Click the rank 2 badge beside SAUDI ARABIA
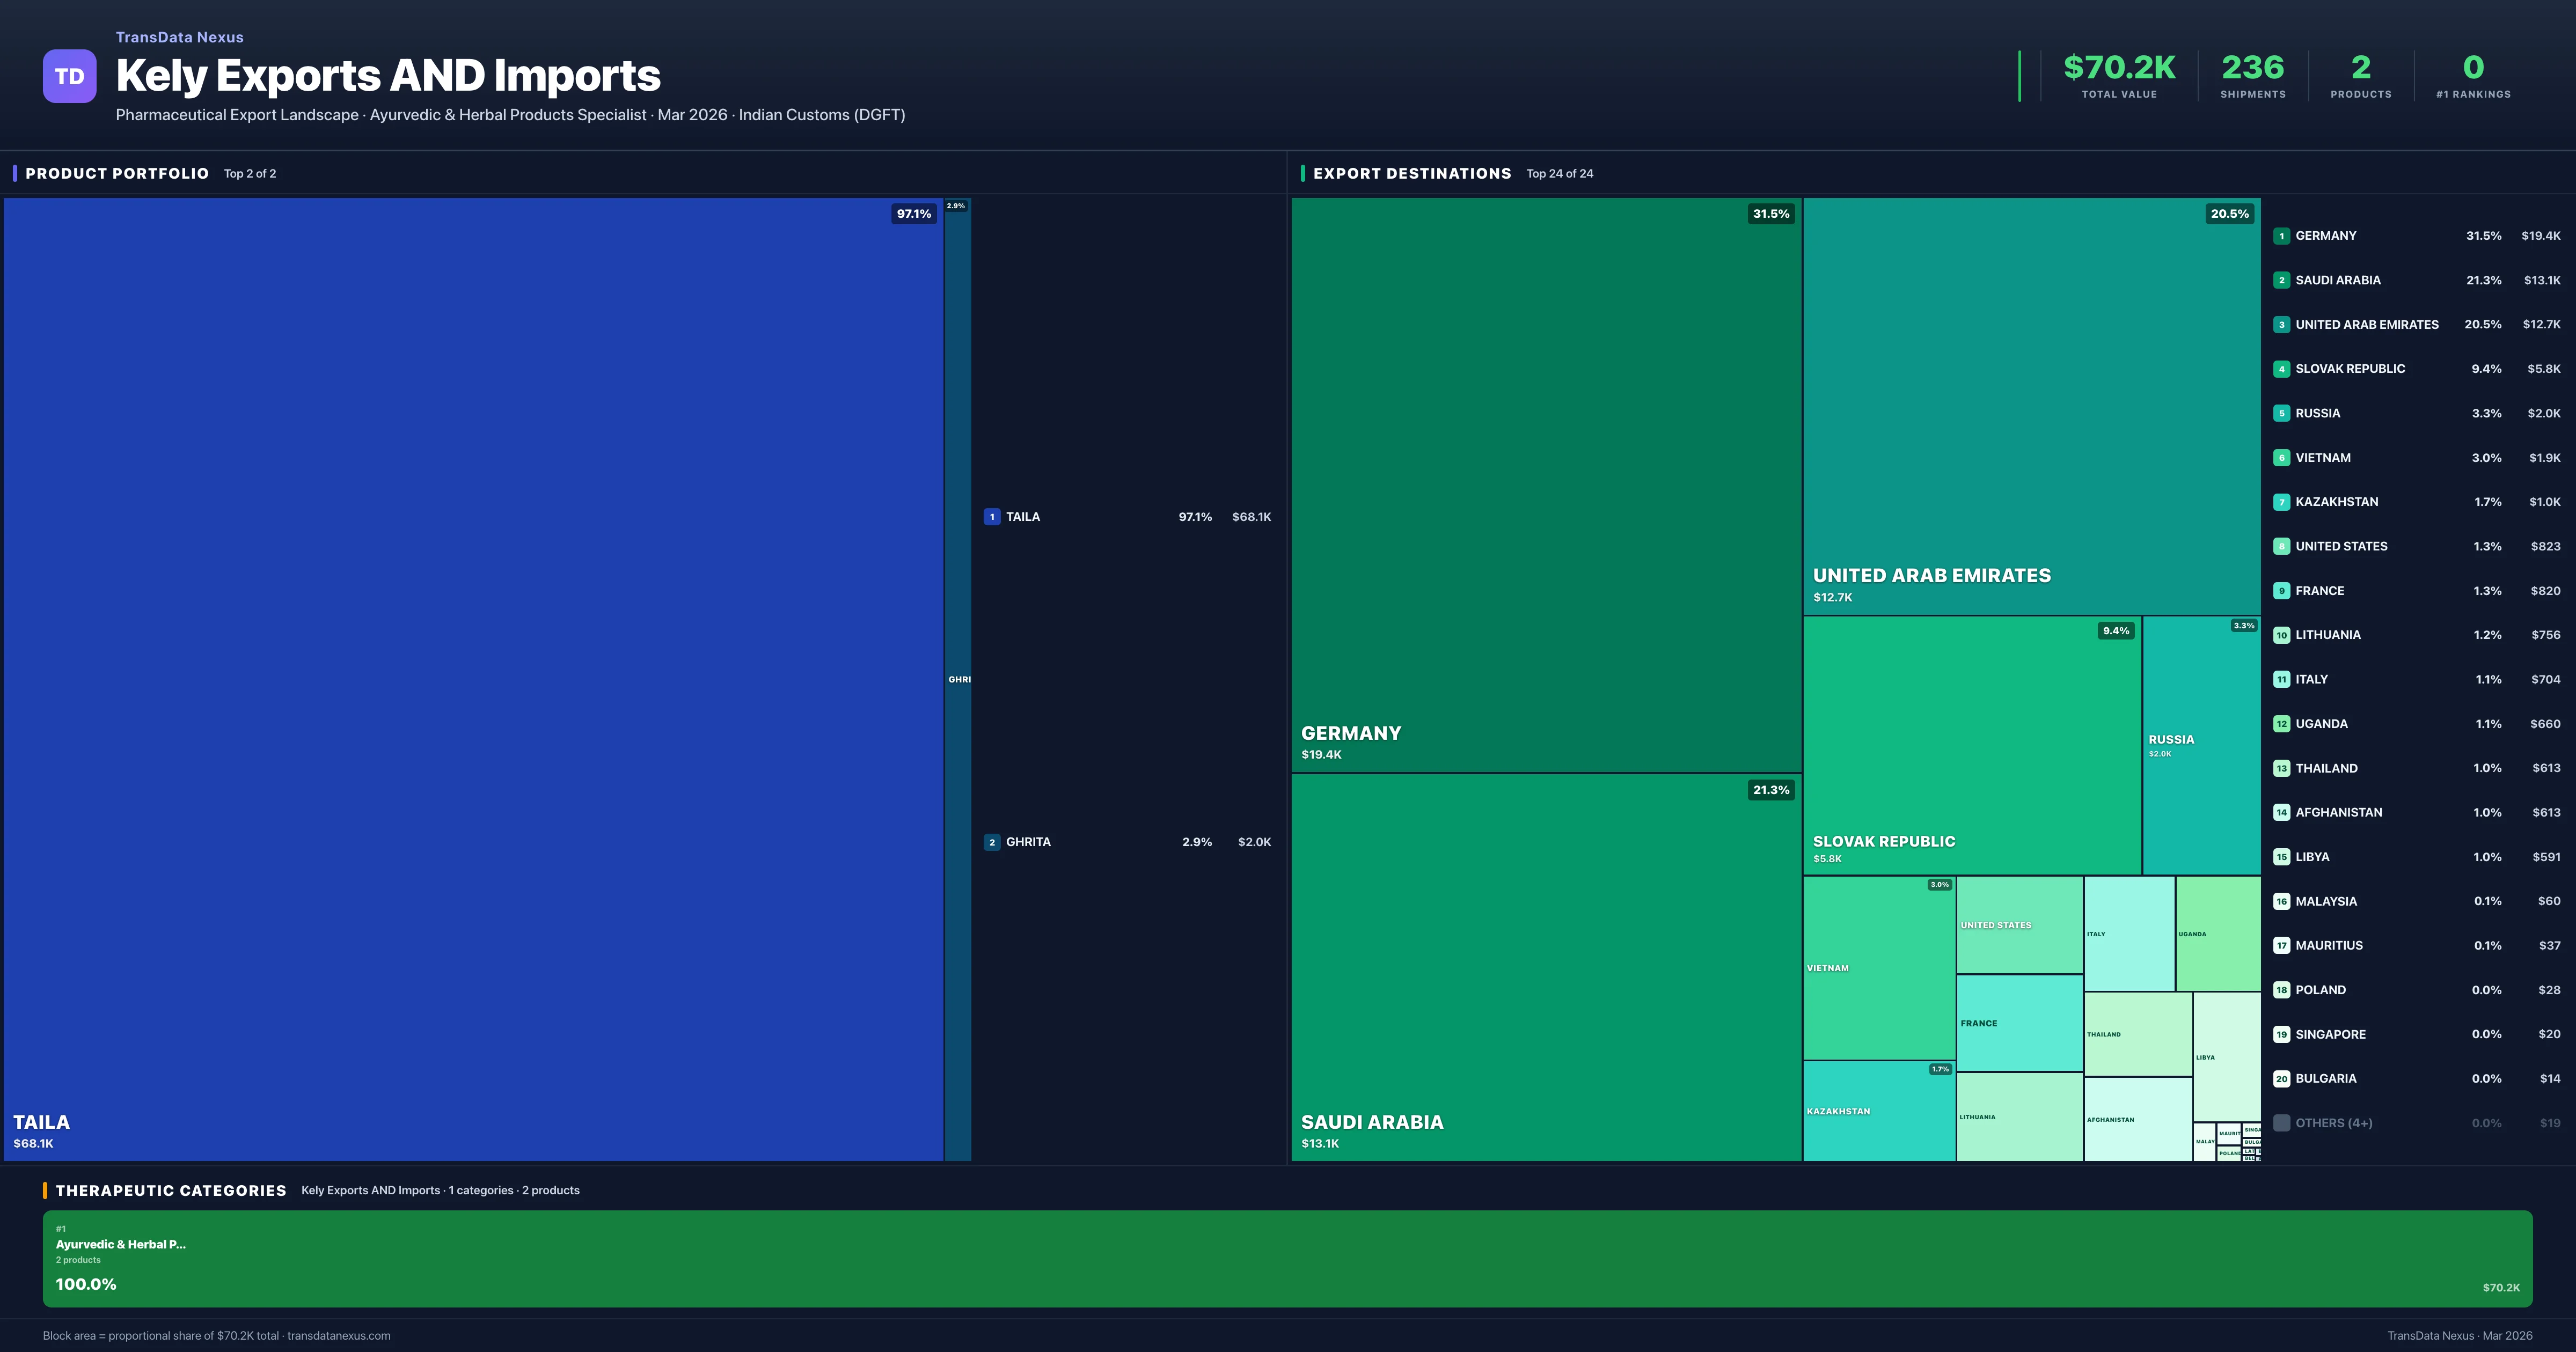 click(x=2281, y=280)
